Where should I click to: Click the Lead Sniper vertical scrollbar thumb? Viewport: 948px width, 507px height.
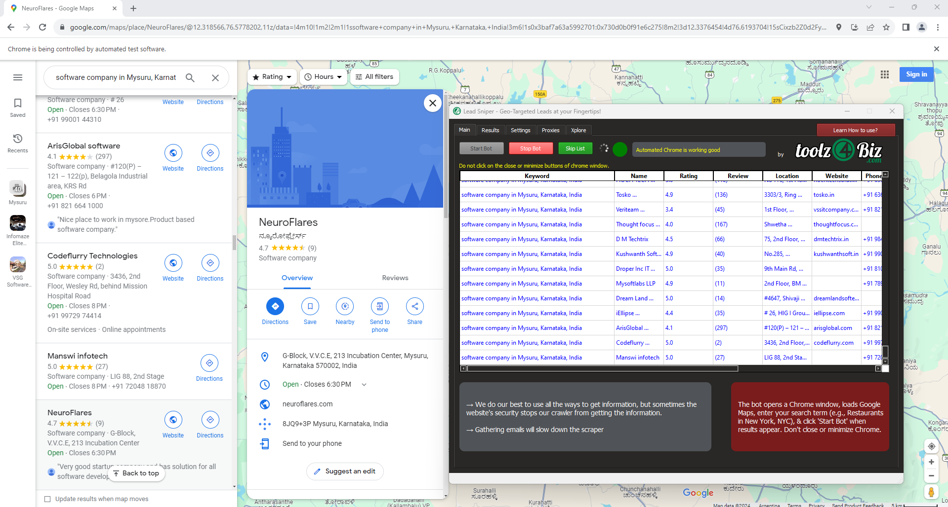click(885, 351)
